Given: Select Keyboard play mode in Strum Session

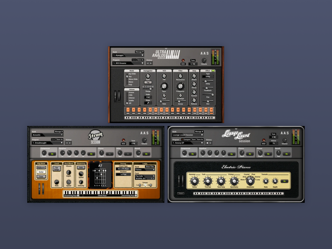Looking at the screenshot, I should pyautogui.click(x=41, y=167).
